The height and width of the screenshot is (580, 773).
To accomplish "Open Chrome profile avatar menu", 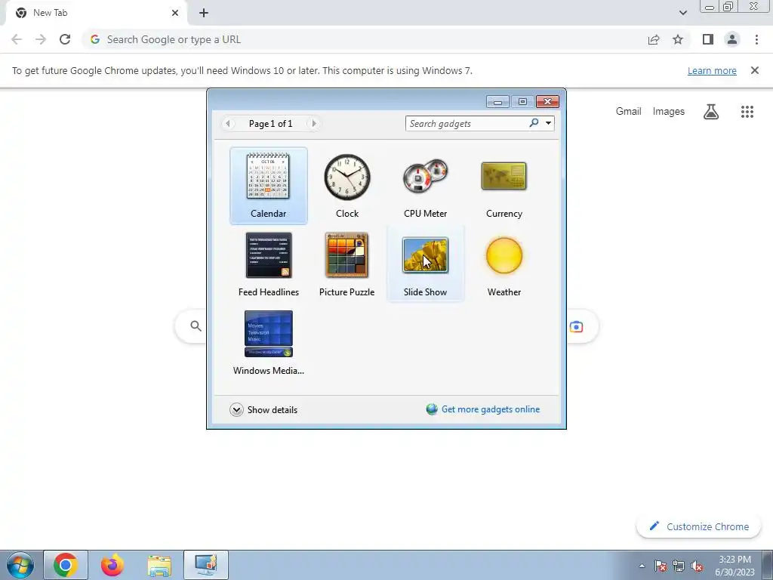I will pos(732,39).
